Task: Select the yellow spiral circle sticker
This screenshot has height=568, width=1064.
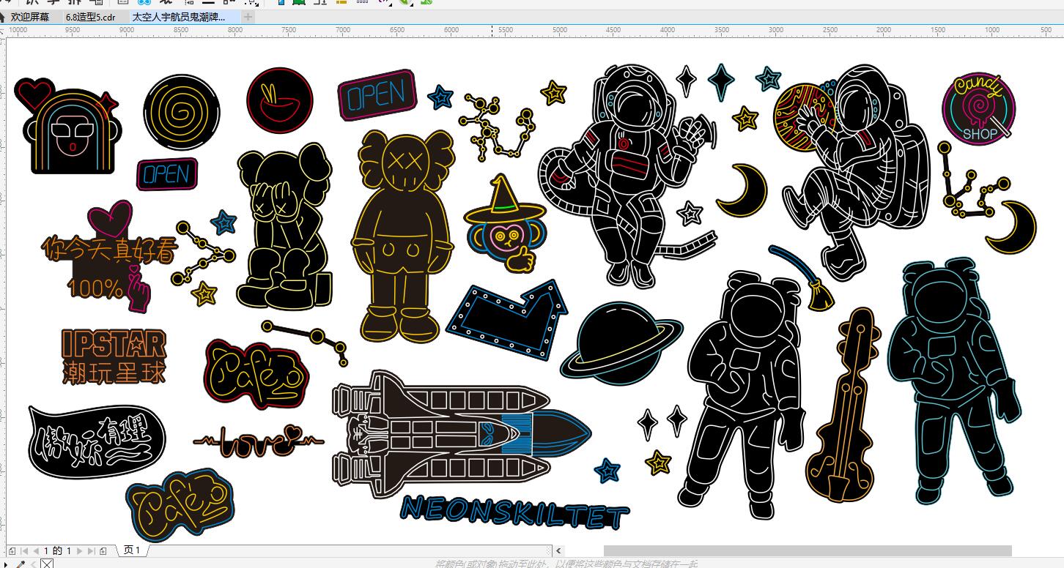Action: pyautogui.click(x=182, y=111)
